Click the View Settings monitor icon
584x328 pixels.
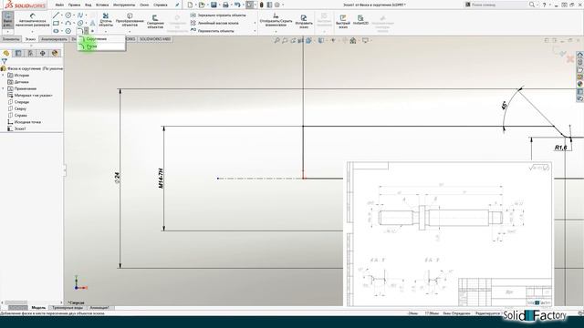(365, 40)
